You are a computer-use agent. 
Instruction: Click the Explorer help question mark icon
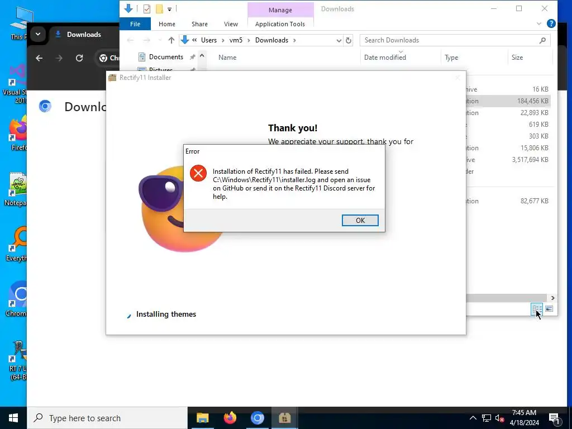tap(551, 23)
